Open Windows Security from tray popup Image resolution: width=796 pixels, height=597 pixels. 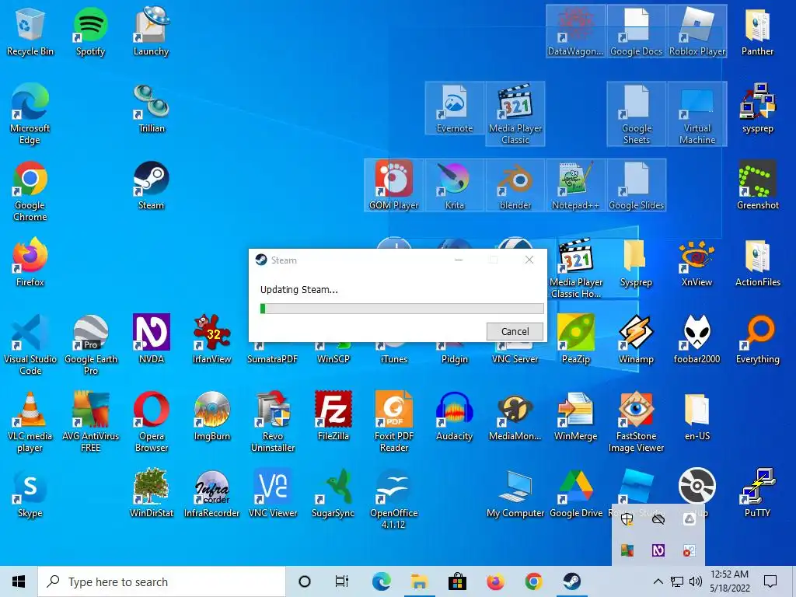tap(627, 519)
